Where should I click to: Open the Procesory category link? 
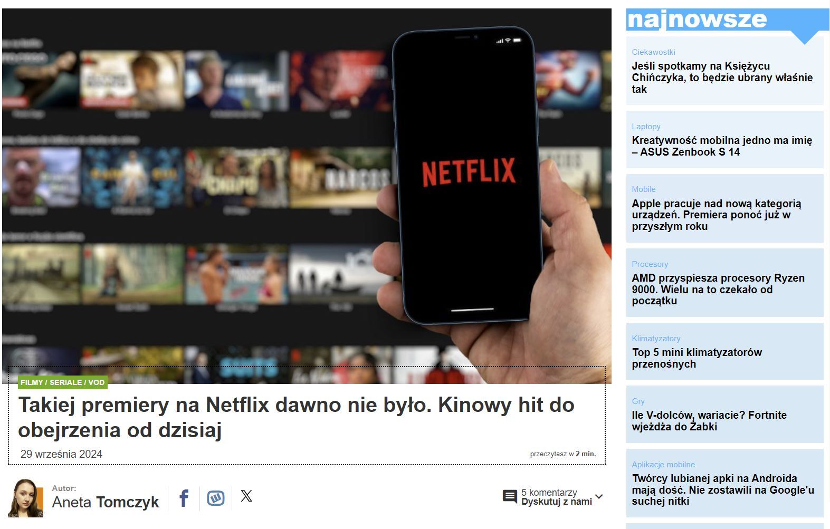(650, 264)
